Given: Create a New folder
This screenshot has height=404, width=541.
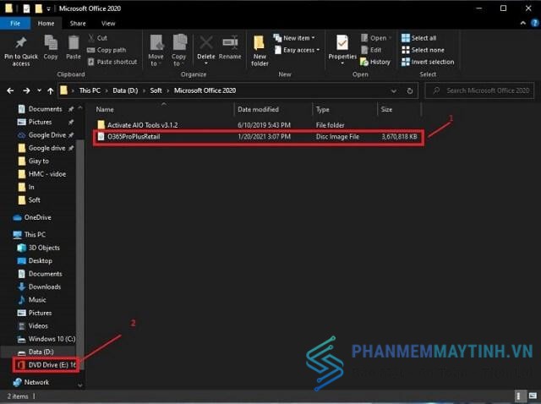Looking at the screenshot, I should click(x=260, y=51).
